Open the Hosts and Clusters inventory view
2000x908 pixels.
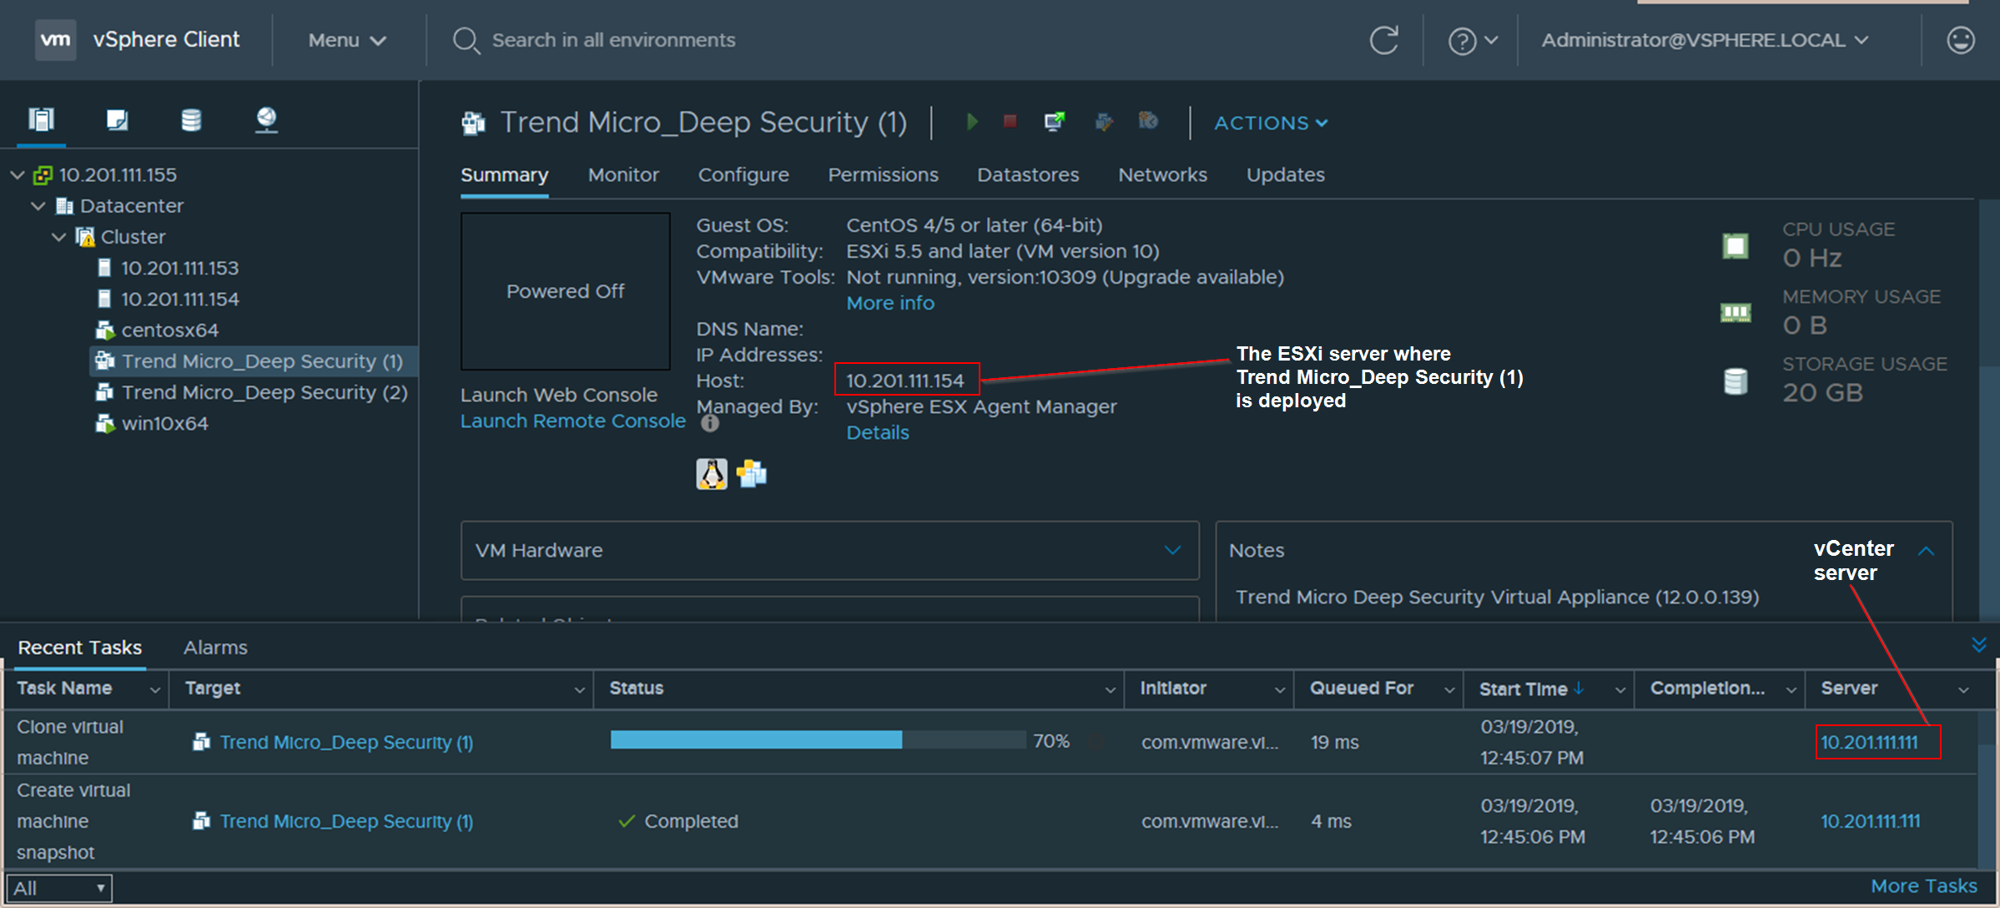tap(42, 120)
